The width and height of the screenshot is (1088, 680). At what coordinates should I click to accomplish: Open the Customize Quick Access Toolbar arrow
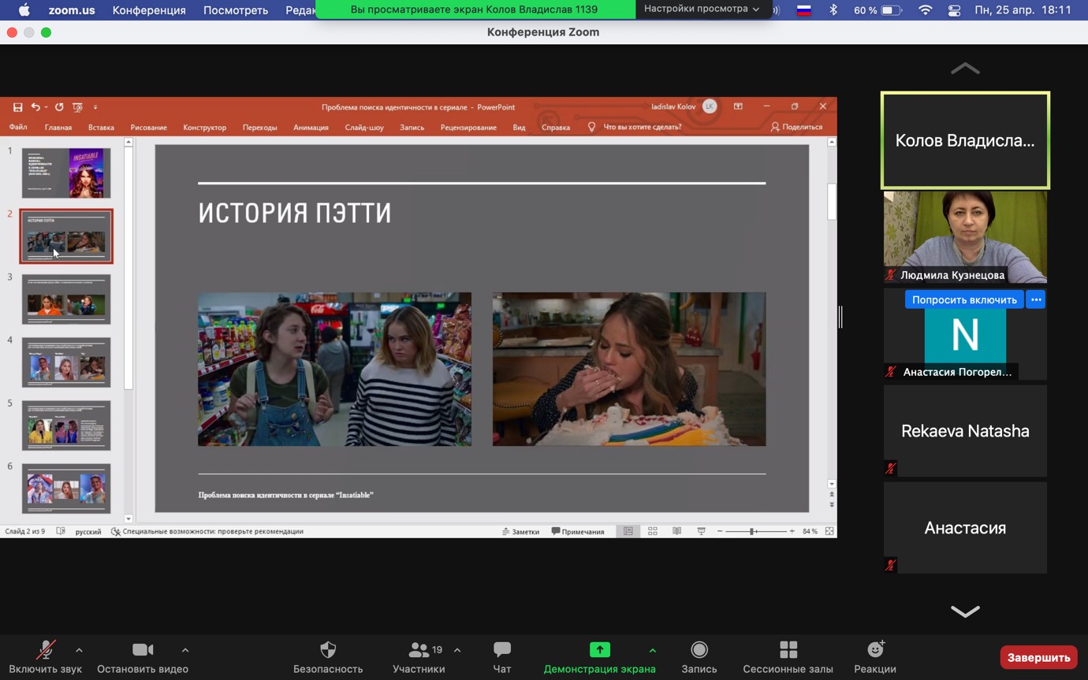95,107
